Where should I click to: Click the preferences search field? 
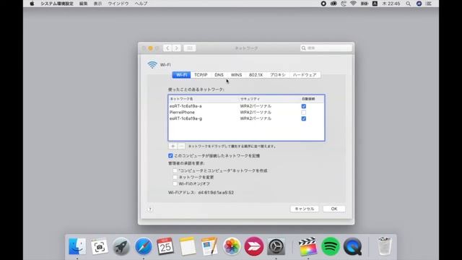tap(326, 48)
